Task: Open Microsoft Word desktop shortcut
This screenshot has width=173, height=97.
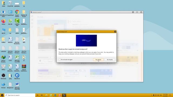Action: 17,86
